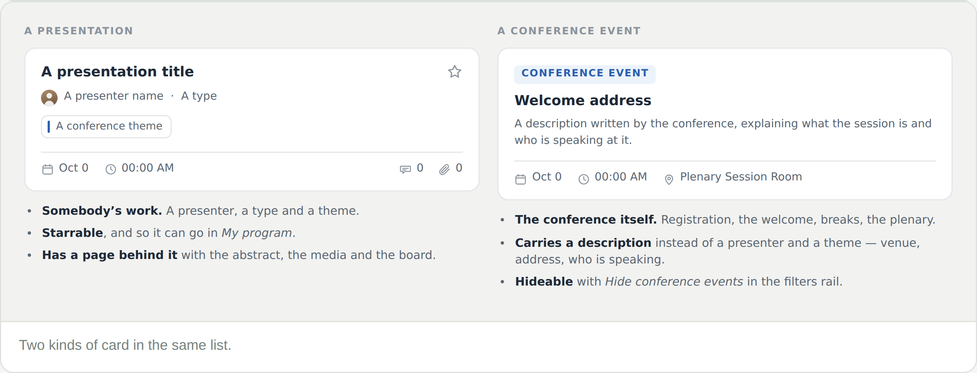Star the presentation card
This screenshot has width=977, height=373.
point(455,72)
